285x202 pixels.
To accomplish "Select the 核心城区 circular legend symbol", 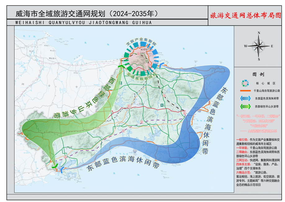I will coord(245,83).
